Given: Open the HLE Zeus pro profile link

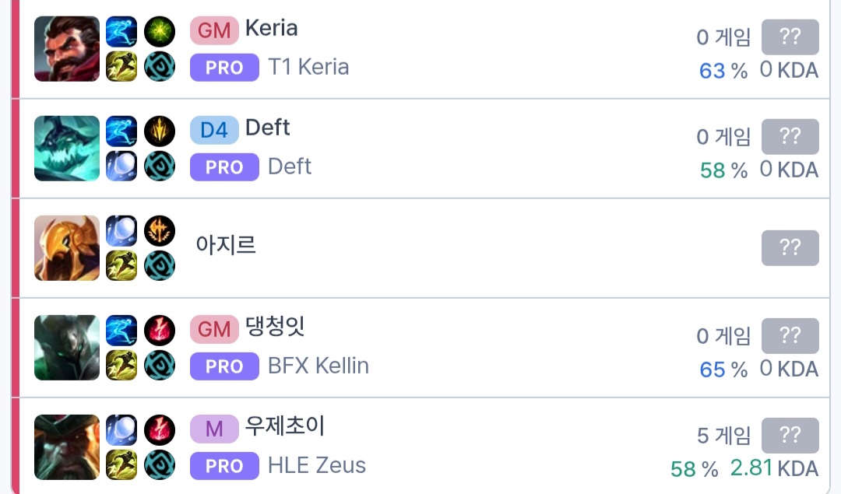Looking at the screenshot, I should click(x=317, y=466).
